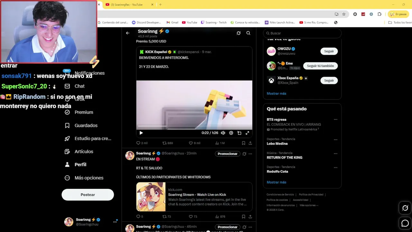The image size is (412, 232).
Task: Follow Eme back with Seguir tú también
Action: (x=320, y=66)
